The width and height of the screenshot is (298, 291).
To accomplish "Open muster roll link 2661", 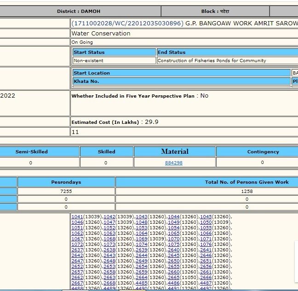I will pos(206,272).
